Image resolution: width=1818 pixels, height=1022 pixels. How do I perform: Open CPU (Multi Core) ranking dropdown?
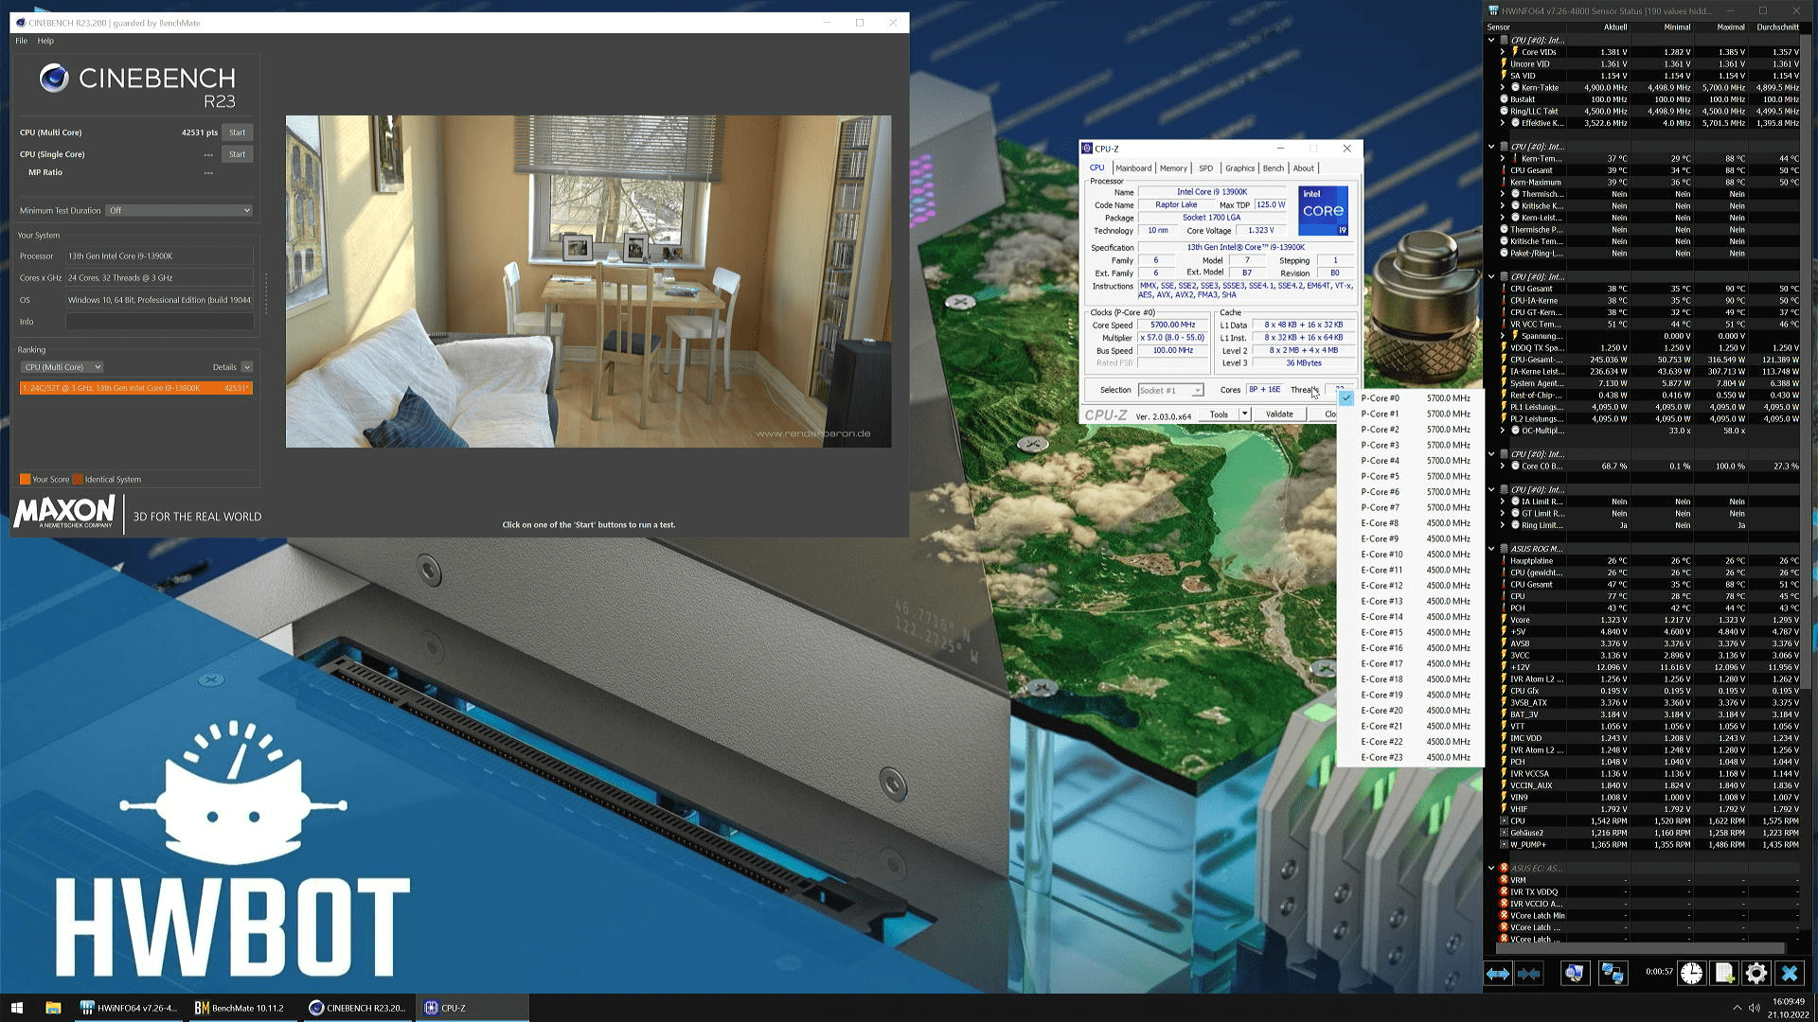pyautogui.click(x=62, y=367)
